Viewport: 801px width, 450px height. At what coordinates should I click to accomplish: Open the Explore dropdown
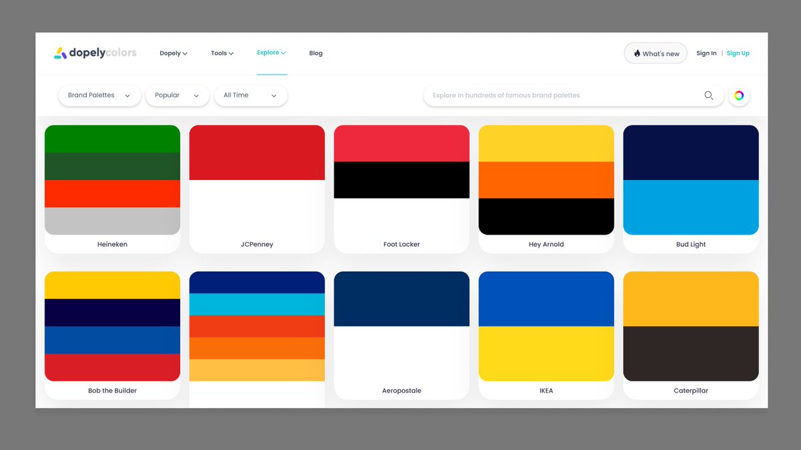tap(272, 53)
